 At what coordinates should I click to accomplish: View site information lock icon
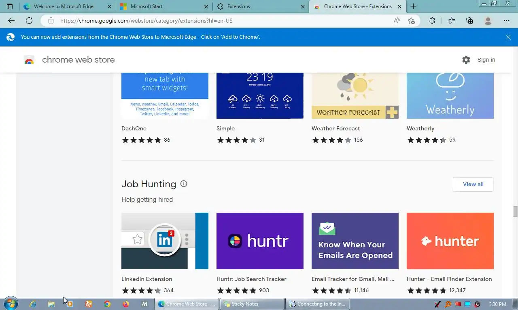[x=51, y=21]
